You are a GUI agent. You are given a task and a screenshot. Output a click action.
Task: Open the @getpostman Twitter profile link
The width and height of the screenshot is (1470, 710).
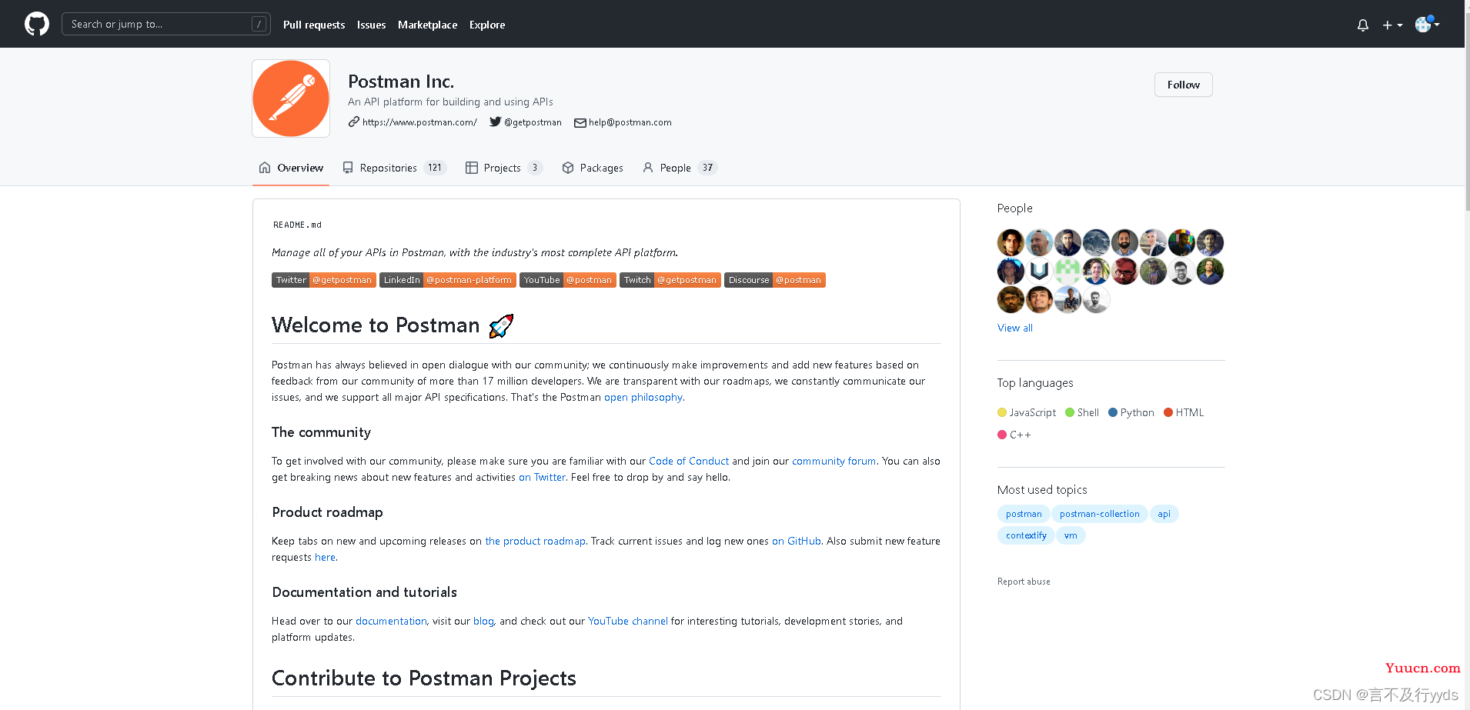point(533,122)
